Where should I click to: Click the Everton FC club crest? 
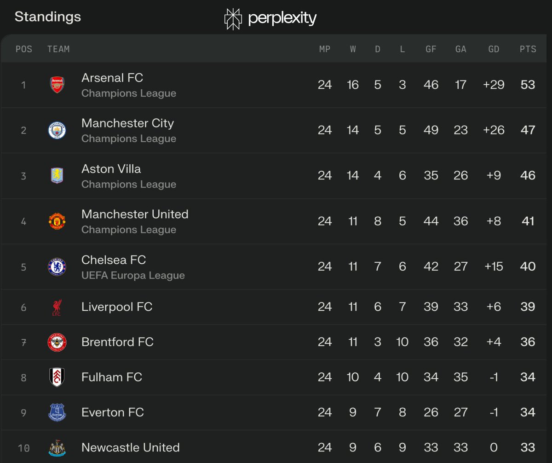[x=57, y=412]
